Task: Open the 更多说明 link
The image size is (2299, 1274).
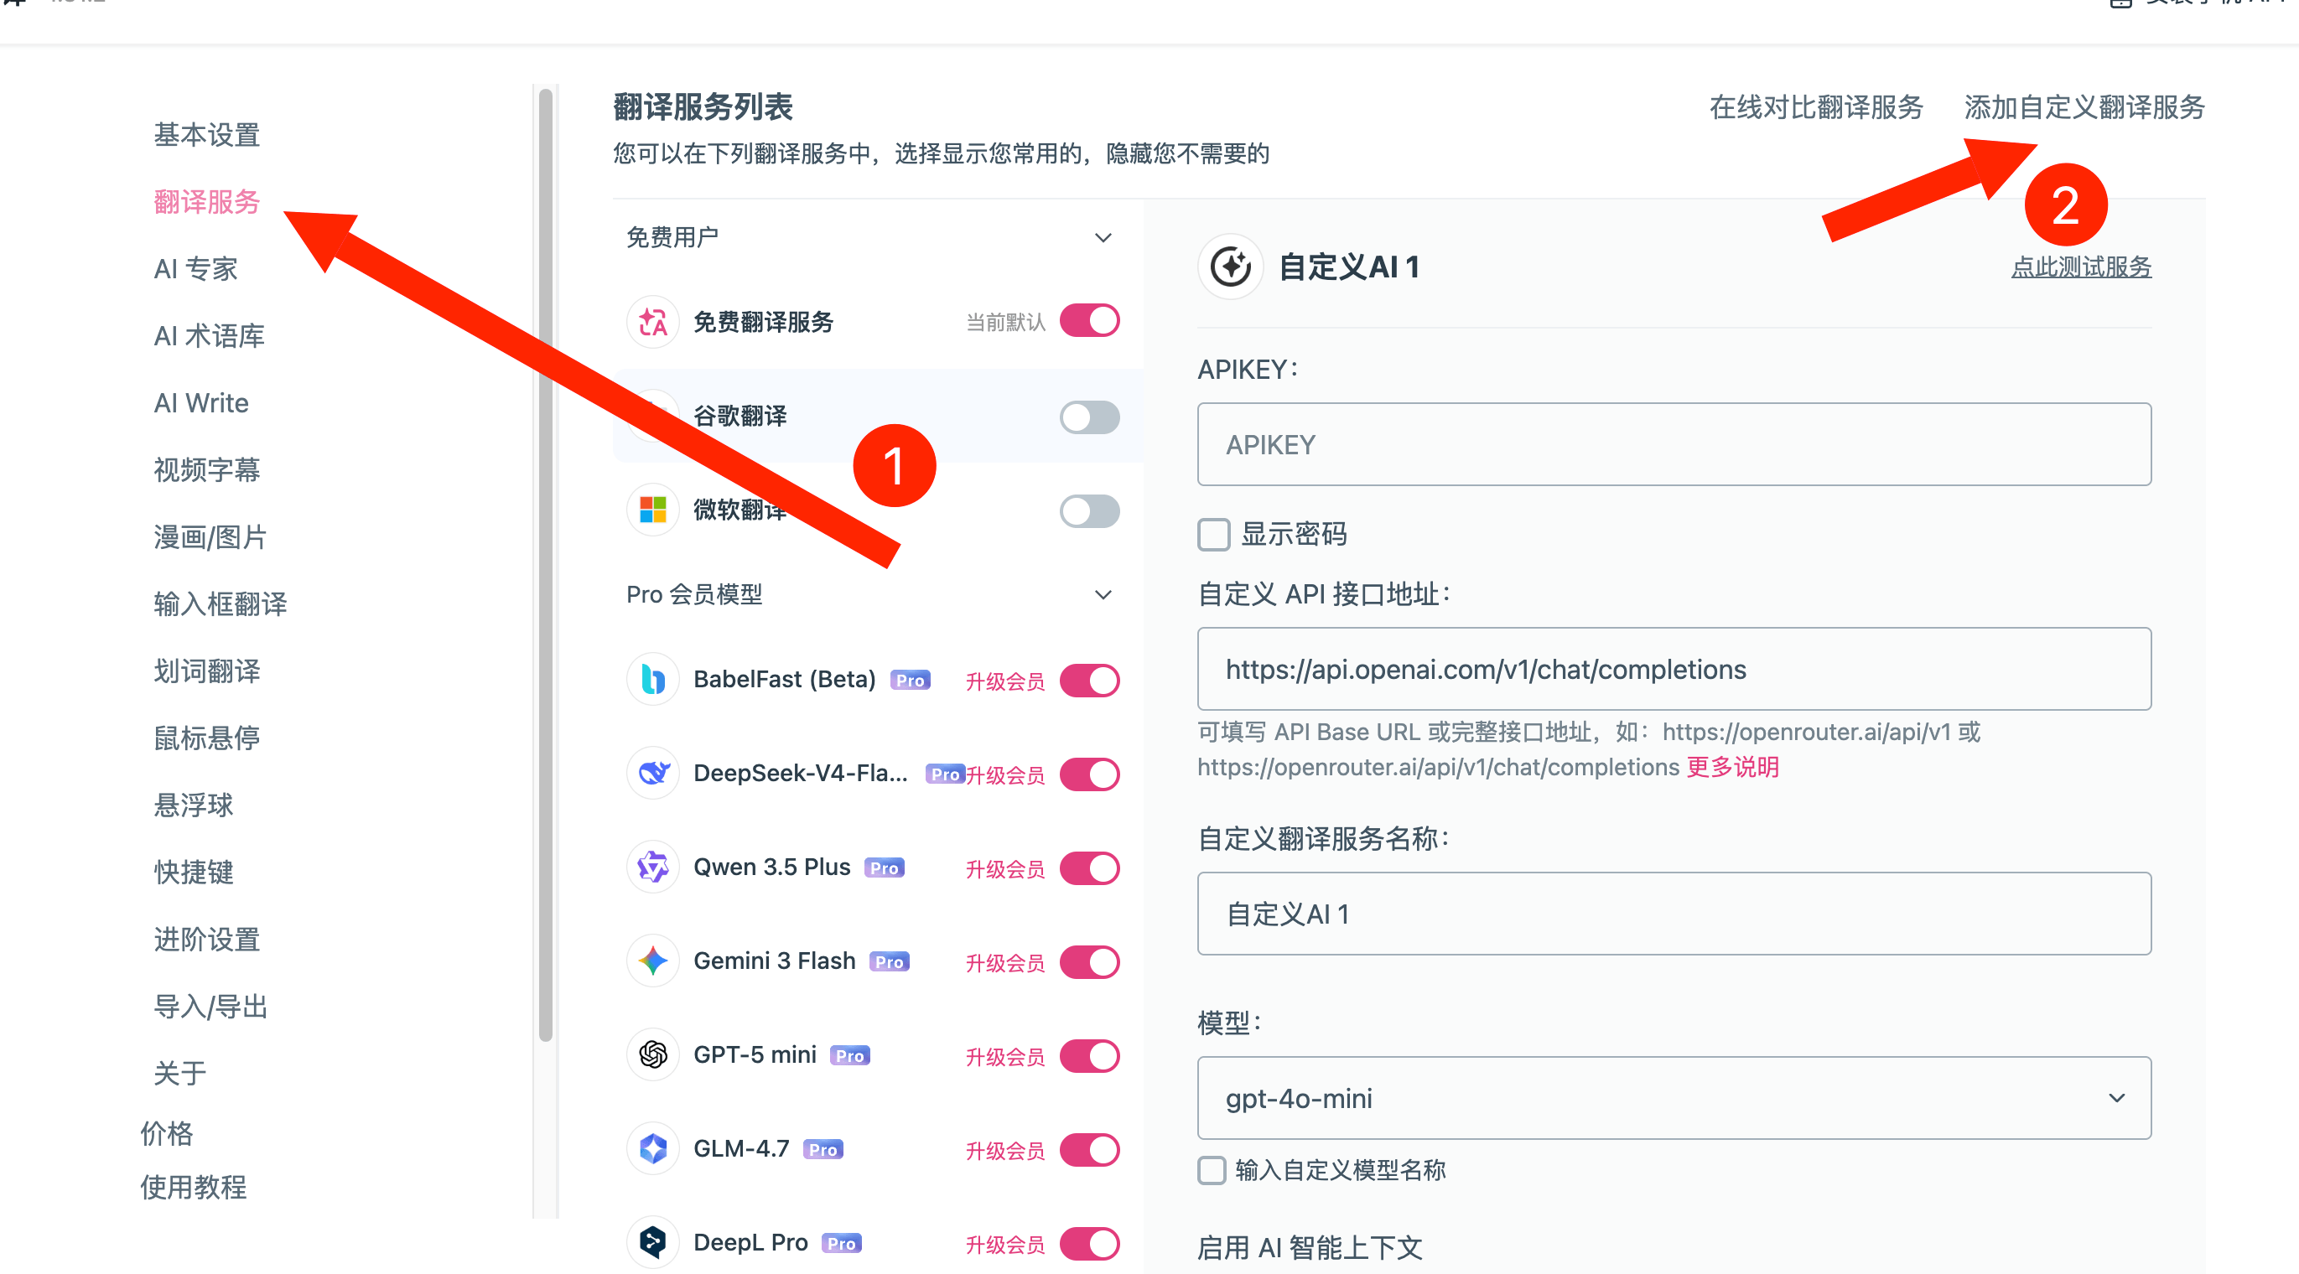Action: [x=1731, y=767]
